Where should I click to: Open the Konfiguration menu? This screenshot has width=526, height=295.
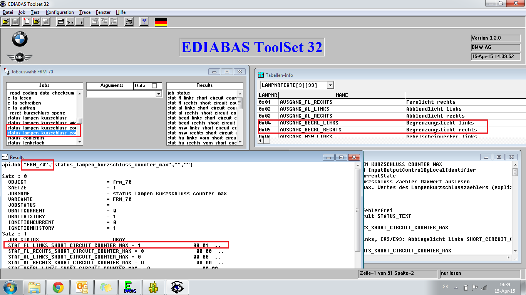coord(59,12)
